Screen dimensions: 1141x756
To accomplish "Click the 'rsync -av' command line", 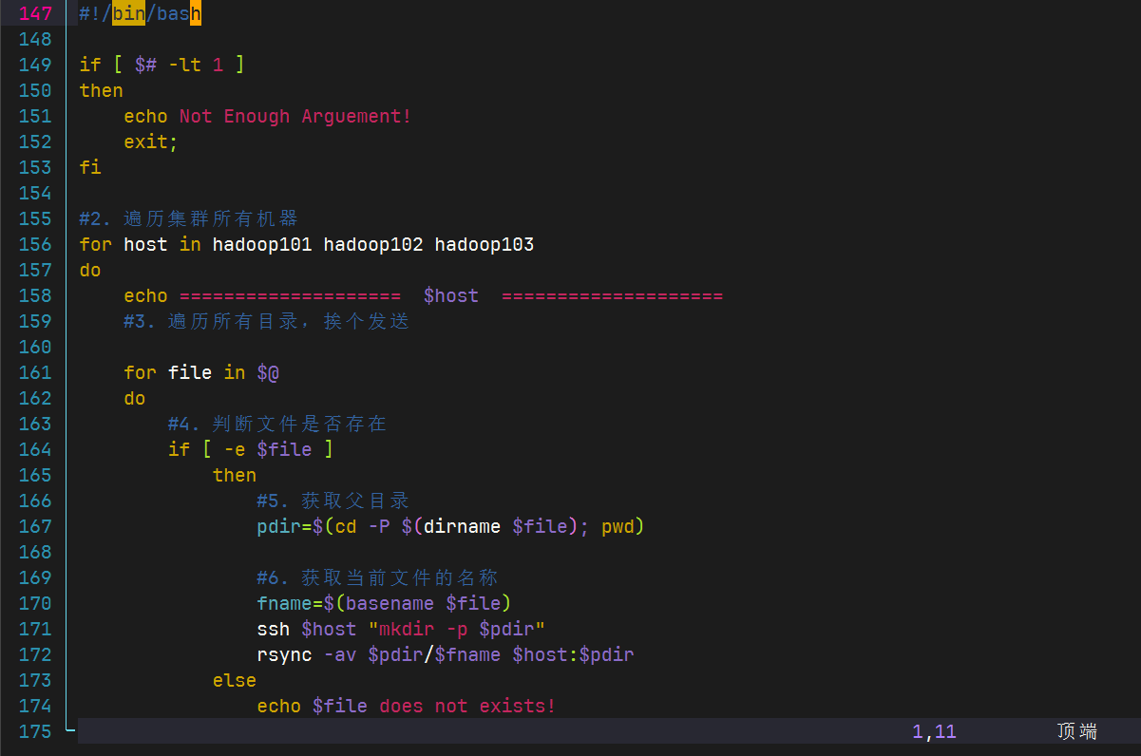I will point(446,654).
